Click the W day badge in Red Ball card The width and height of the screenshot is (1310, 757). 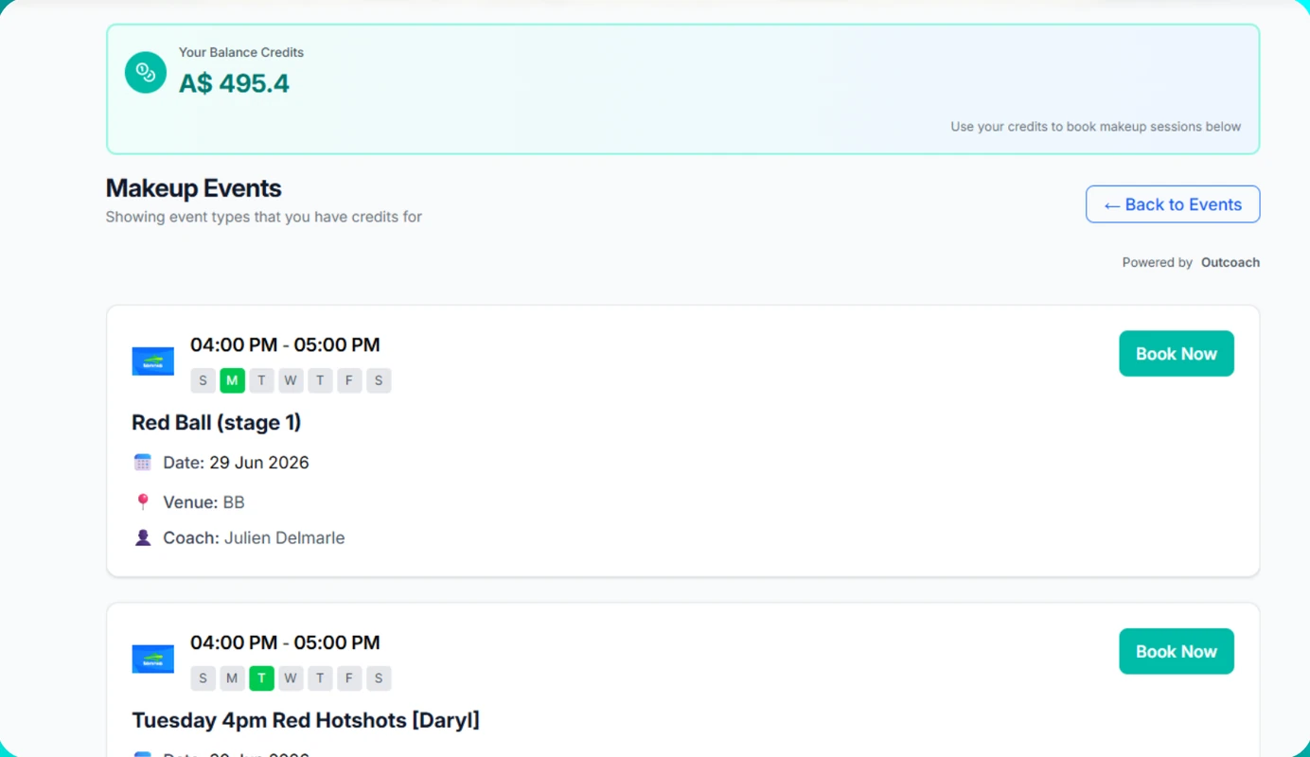(291, 380)
